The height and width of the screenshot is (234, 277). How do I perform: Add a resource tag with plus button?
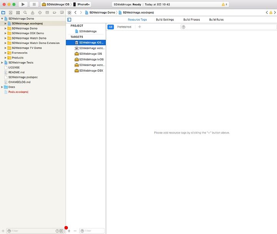point(140,27)
